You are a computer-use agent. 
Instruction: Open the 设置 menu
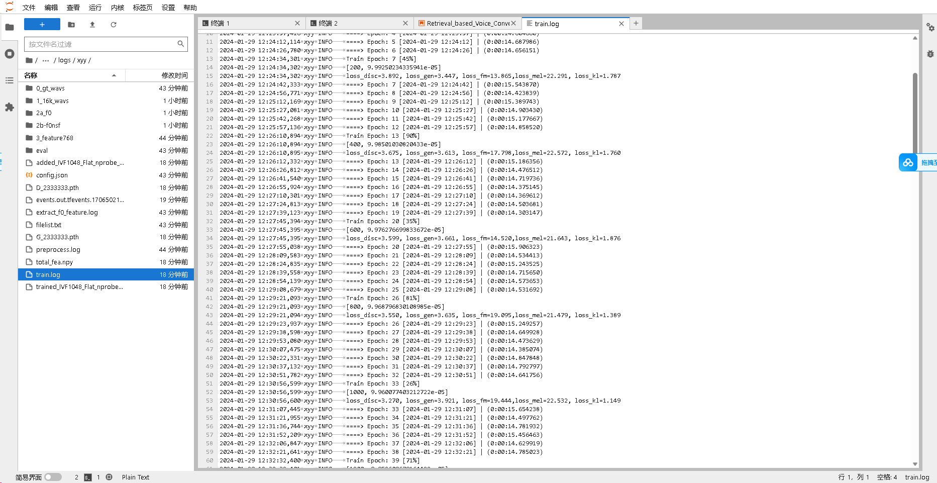coord(168,8)
